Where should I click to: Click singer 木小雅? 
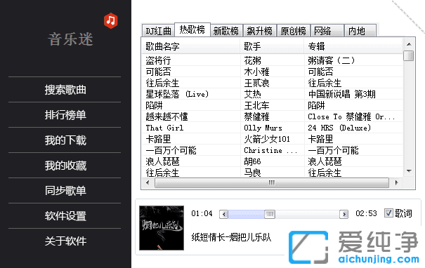(256, 72)
